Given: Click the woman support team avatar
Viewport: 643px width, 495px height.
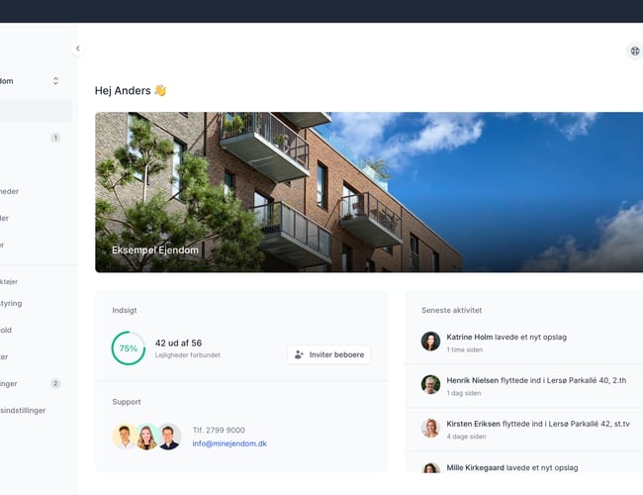Looking at the screenshot, I should [x=146, y=437].
